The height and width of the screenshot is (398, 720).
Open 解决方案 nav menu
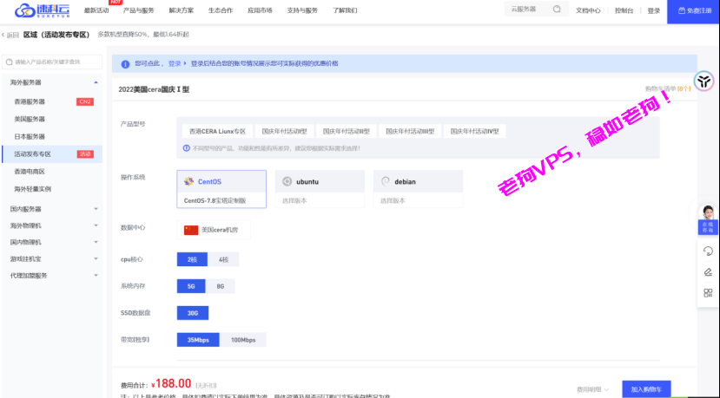tap(182, 10)
